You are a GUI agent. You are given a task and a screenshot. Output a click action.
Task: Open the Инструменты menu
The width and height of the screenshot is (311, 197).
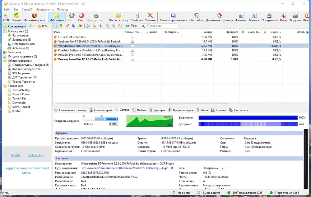pos(44,10)
